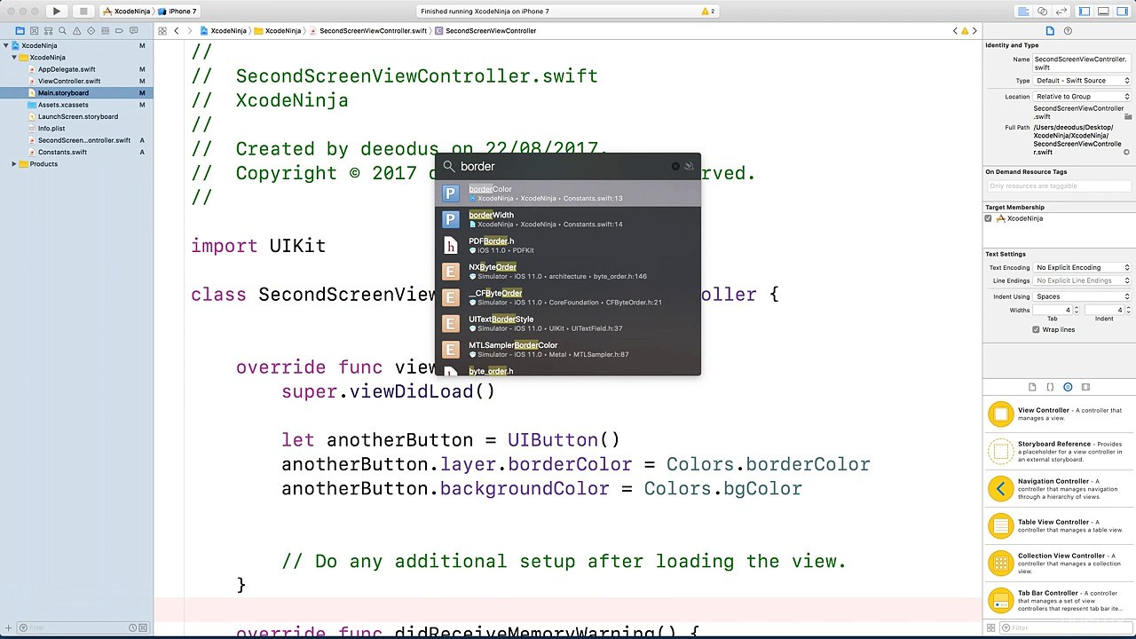Switch to the Standard editor
This screenshot has width=1136, height=639.
pyautogui.click(x=1023, y=12)
